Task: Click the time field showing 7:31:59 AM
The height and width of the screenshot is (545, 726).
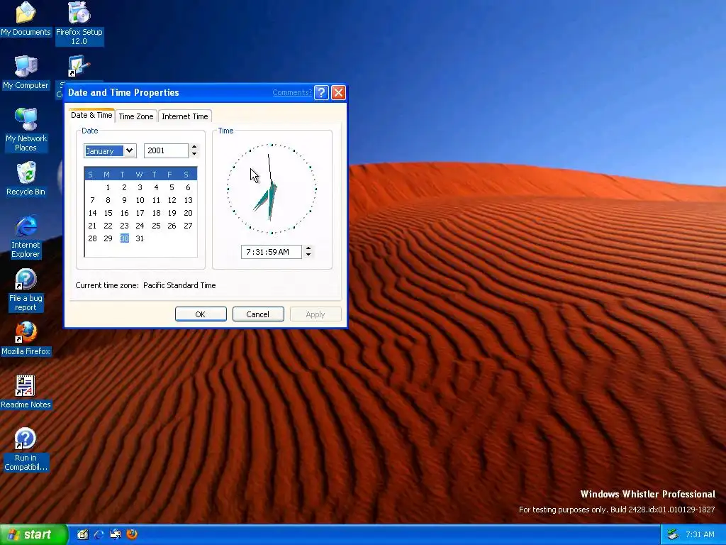Action: 272,252
